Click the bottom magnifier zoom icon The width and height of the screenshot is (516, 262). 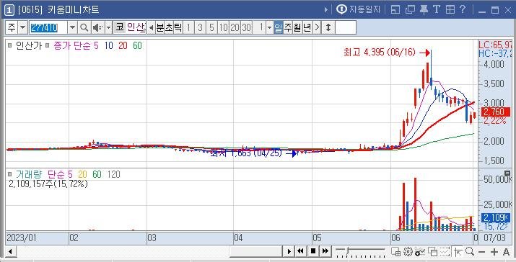tap(470, 251)
